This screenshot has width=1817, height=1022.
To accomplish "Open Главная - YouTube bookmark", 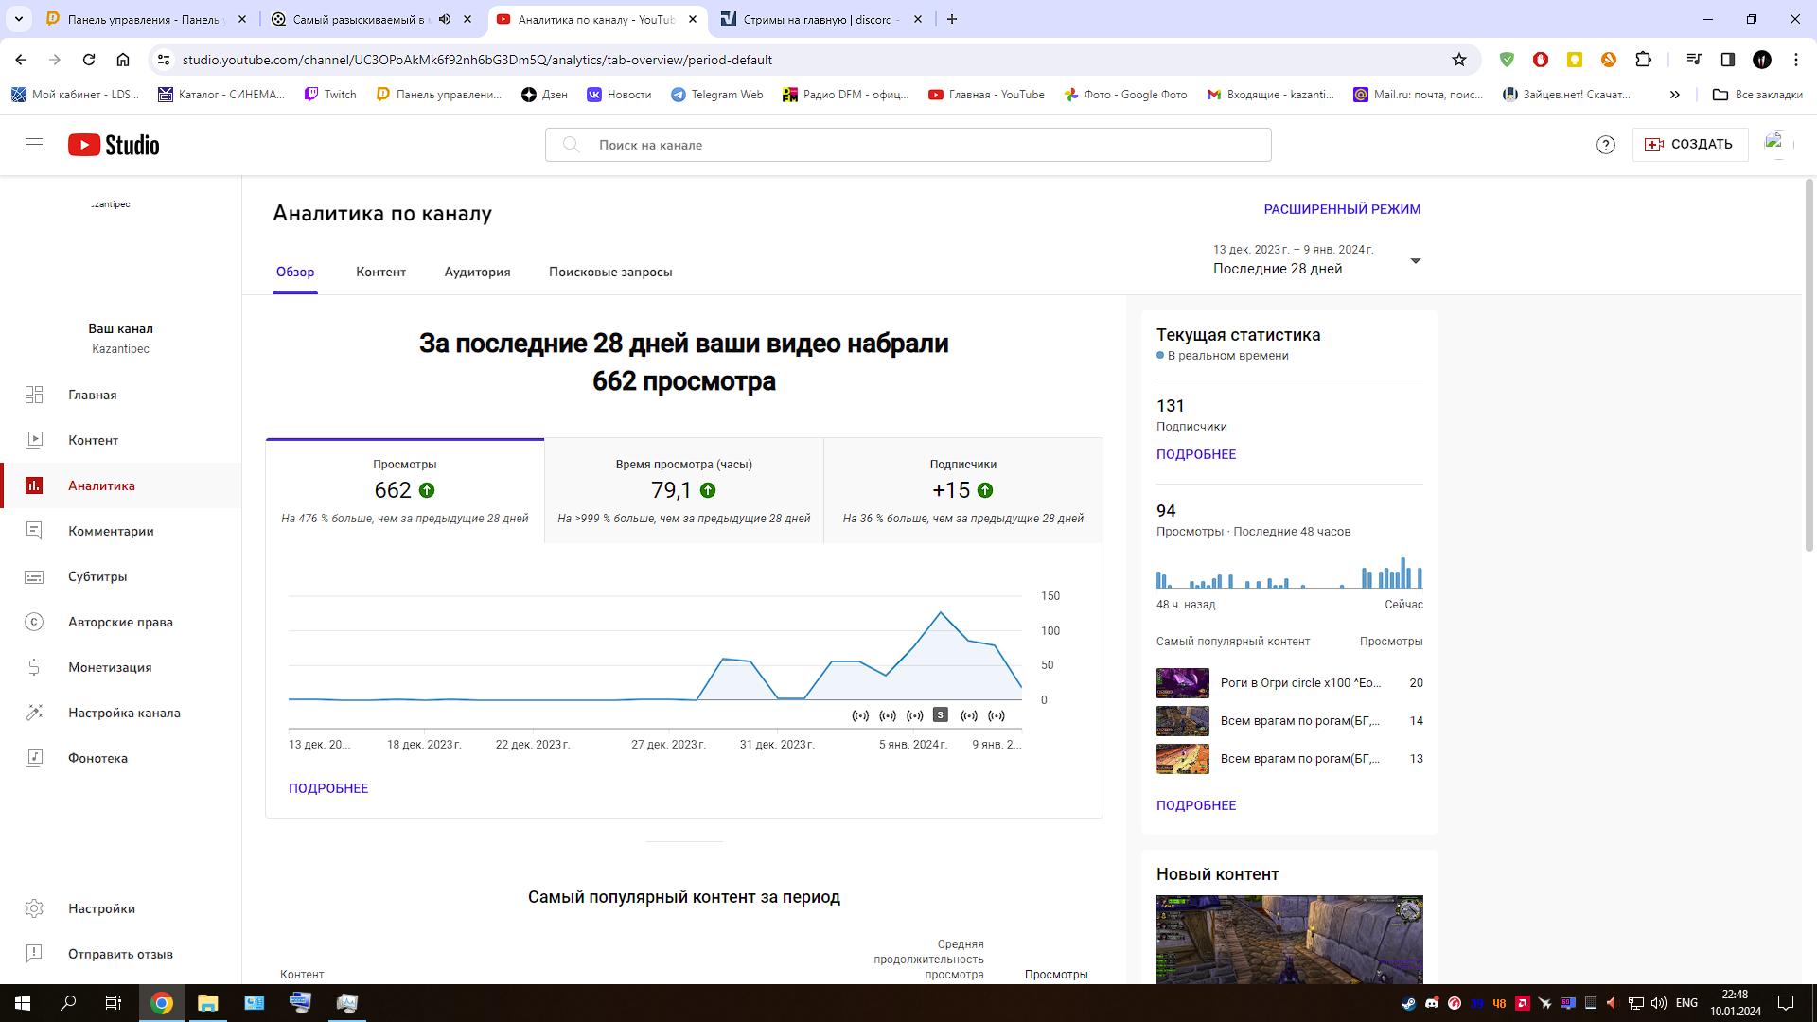I will (986, 95).
